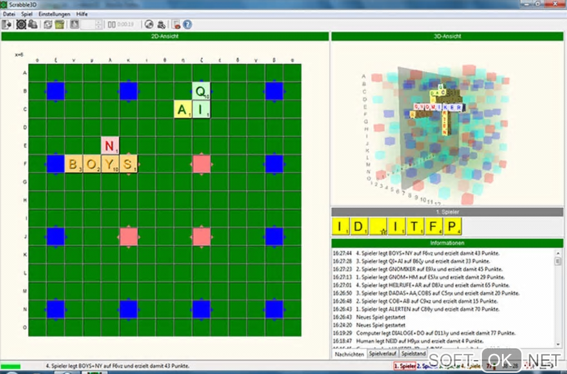Click blue bonus square left of B tile
The height and width of the screenshot is (374, 567).
coord(56,164)
